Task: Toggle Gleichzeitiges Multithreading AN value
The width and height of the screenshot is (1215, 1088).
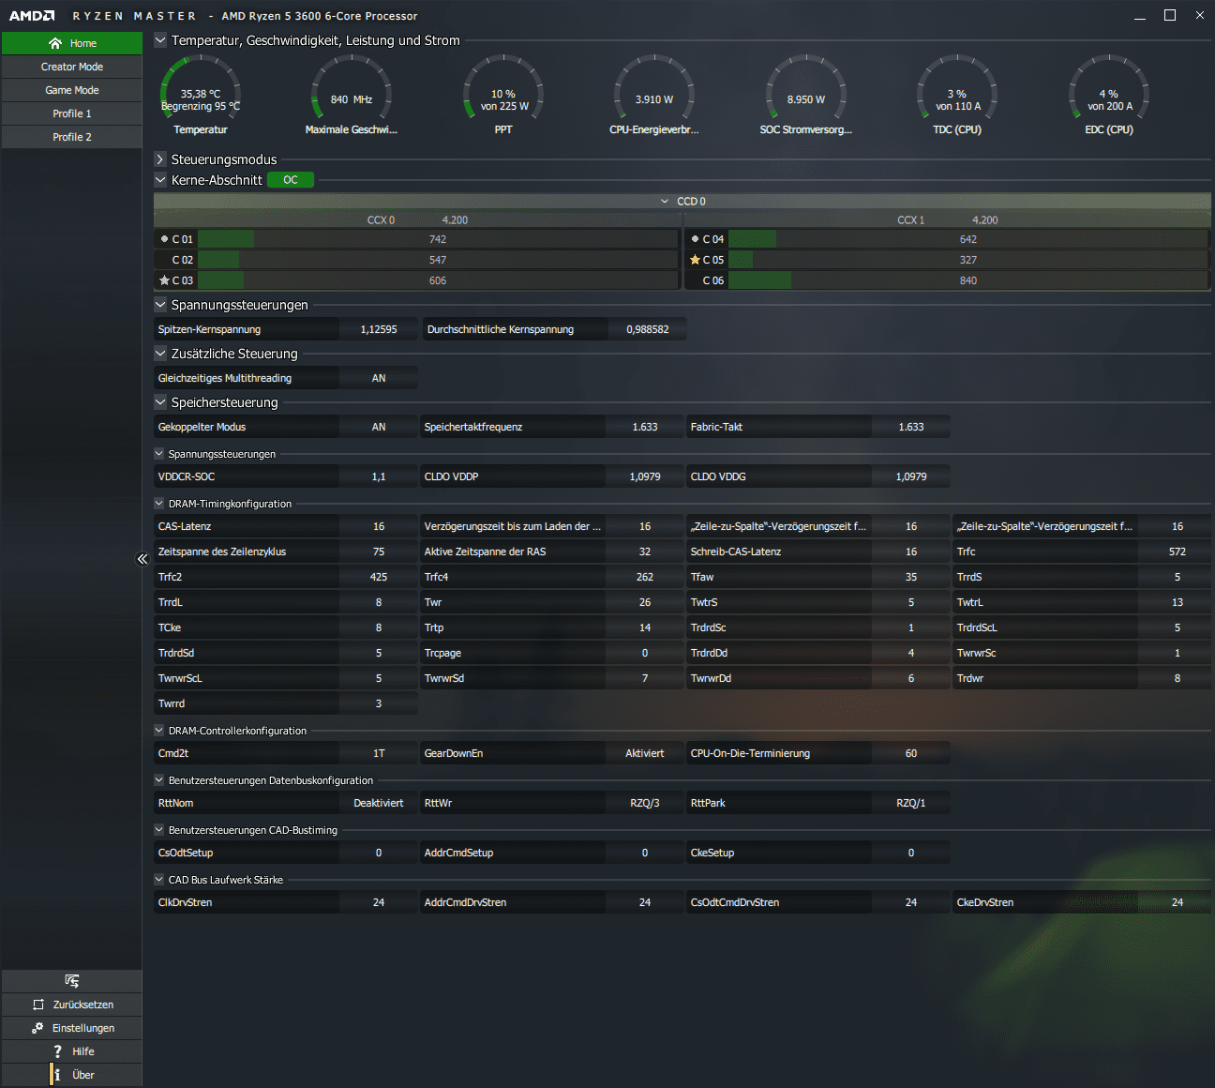Action: pos(379,378)
